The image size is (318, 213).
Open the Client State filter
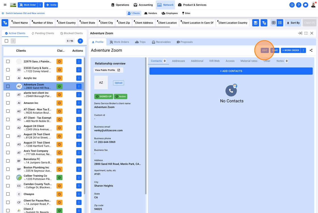pos(88,23)
